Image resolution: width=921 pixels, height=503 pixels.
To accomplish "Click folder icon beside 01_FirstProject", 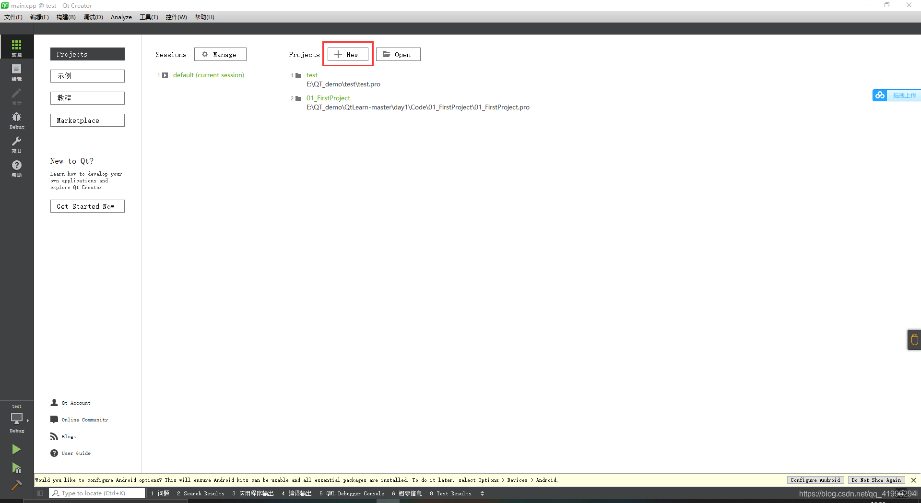I will (x=298, y=98).
